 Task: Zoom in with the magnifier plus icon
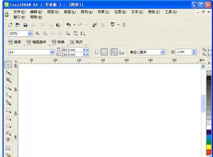click(x=37, y=33)
